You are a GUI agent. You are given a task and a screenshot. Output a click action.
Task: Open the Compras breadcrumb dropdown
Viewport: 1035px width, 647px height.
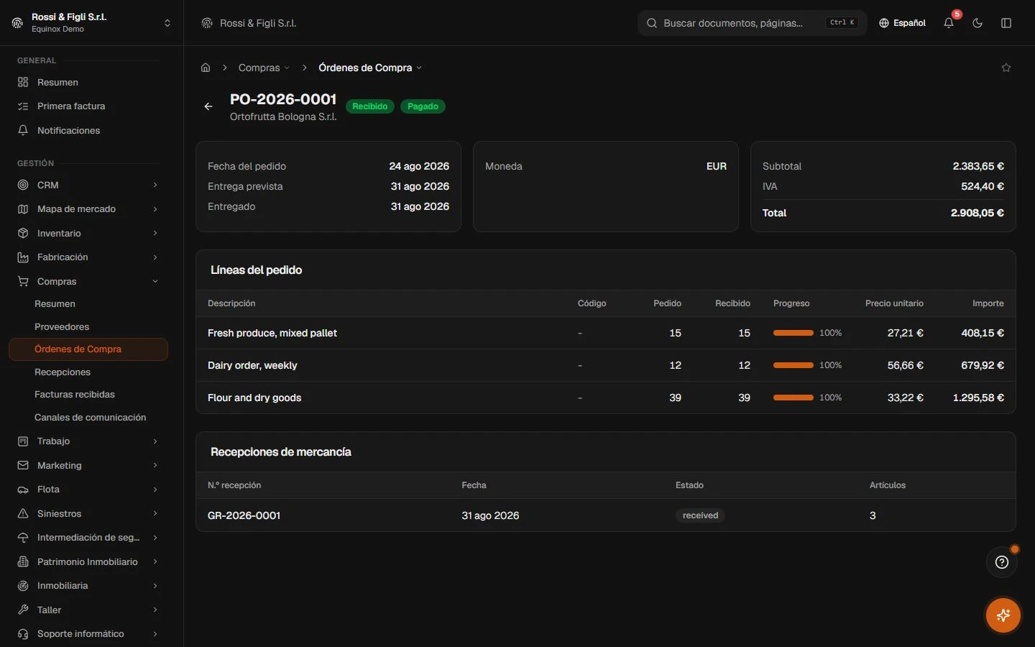[264, 68]
